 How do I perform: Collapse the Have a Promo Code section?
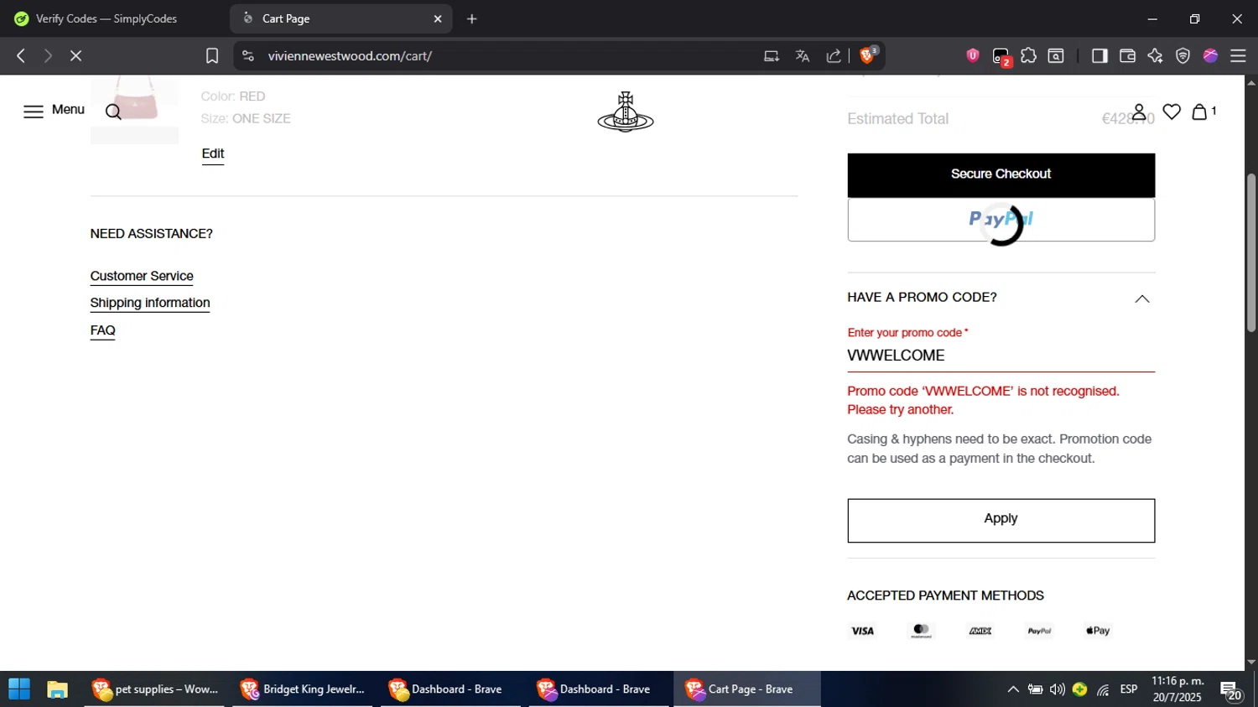click(x=1141, y=299)
